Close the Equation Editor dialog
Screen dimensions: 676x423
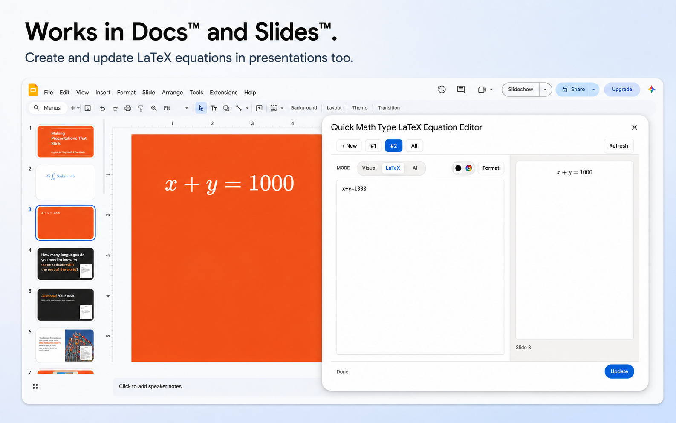(634, 127)
